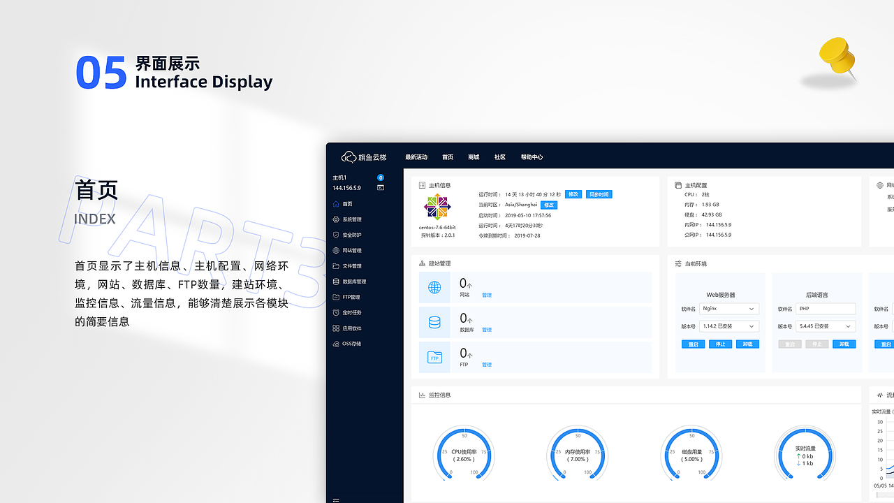Image resolution: width=894 pixels, height=503 pixels.
Task: Click the 令牌到期时间 value 2019-07-28
Action: pos(527,235)
